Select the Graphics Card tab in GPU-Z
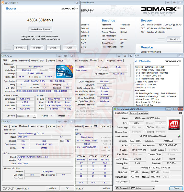 pos(121,113)
